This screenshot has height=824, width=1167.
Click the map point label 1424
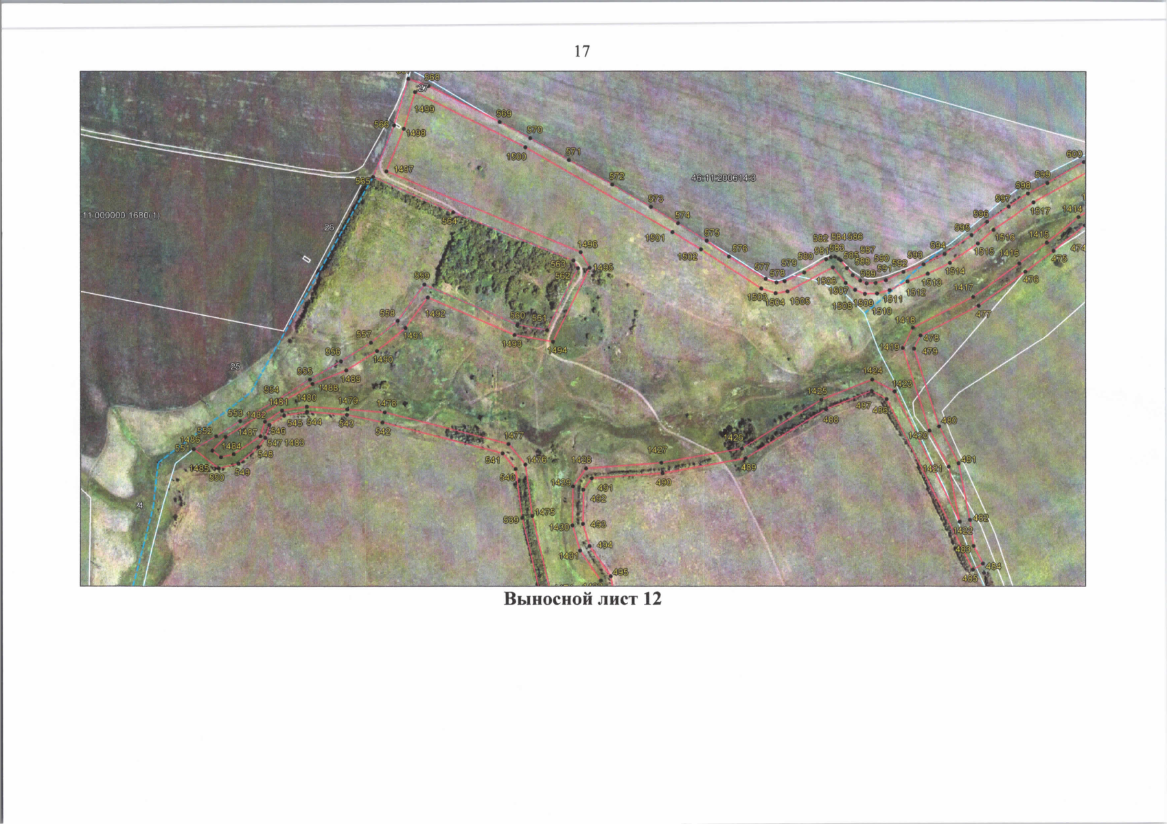(x=873, y=371)
